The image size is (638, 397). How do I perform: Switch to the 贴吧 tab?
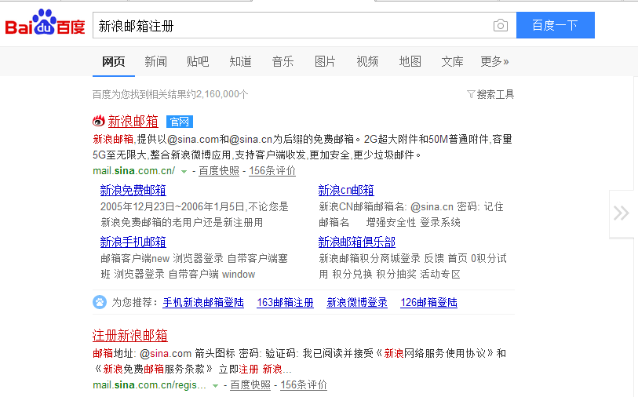tap(198, 61)
